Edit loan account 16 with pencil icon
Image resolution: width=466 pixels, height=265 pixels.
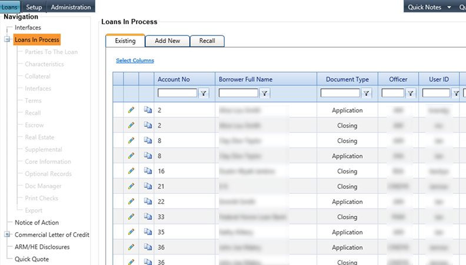[x=131, y=171]
